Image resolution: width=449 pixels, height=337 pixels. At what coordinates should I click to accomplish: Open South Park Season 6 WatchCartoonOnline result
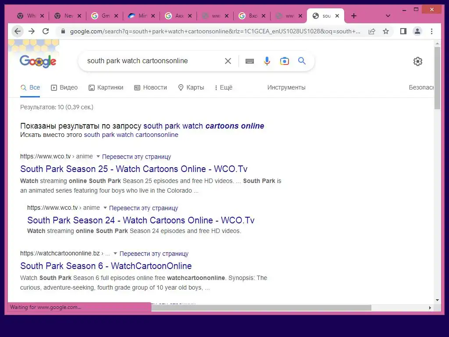106,265
